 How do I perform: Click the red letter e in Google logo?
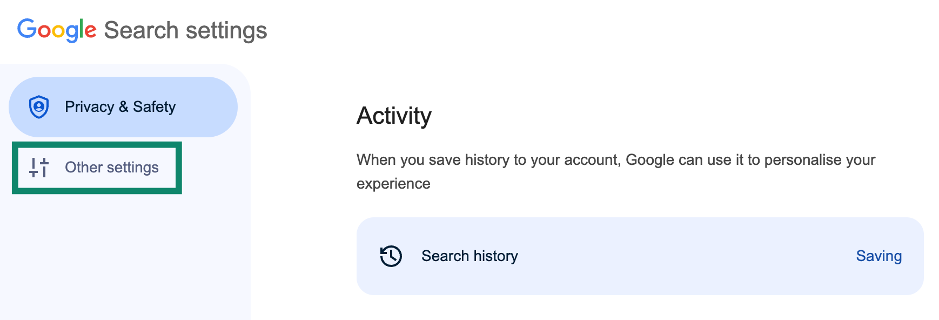coord(91,31)
